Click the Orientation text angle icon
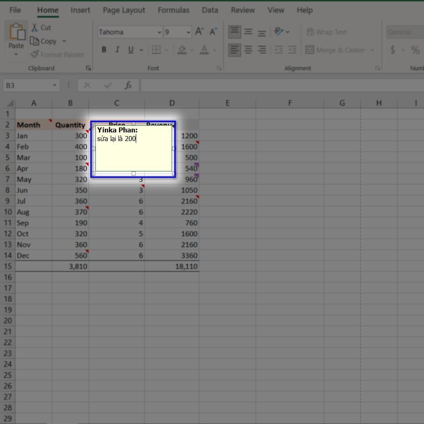Screen dimensions: 424x424 pyautogui.click(x=279, y=31)
